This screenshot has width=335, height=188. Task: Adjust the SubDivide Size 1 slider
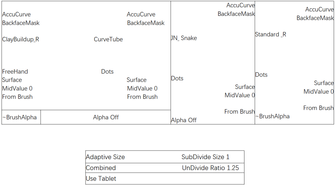205,157
